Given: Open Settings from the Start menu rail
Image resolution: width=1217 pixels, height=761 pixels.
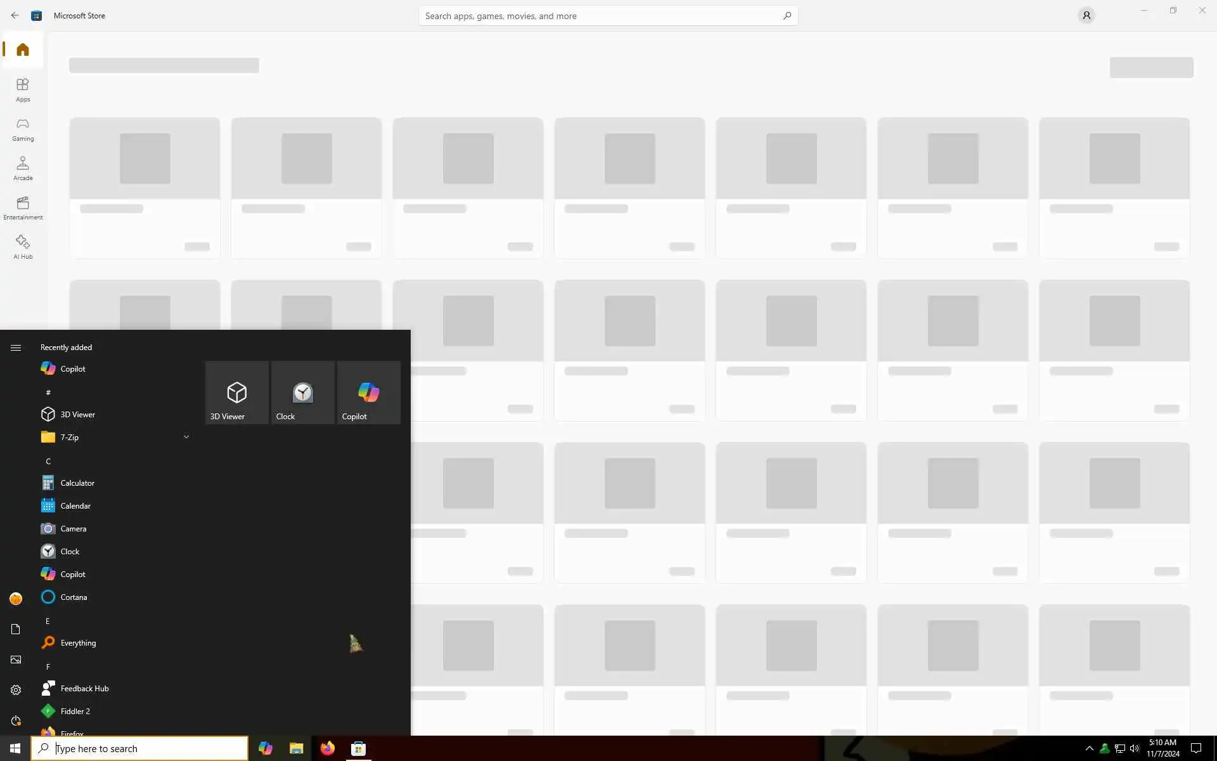Looking at the screenshot, I should [16, 690].
